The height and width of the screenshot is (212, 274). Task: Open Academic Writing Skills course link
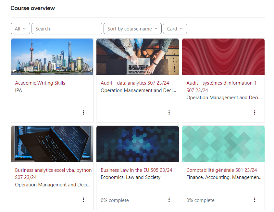[40, 83]
